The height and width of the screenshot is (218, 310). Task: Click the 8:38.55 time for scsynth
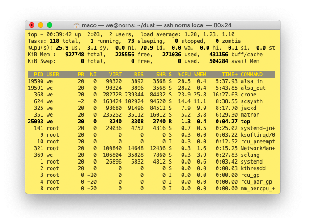(x=226, y=101)
